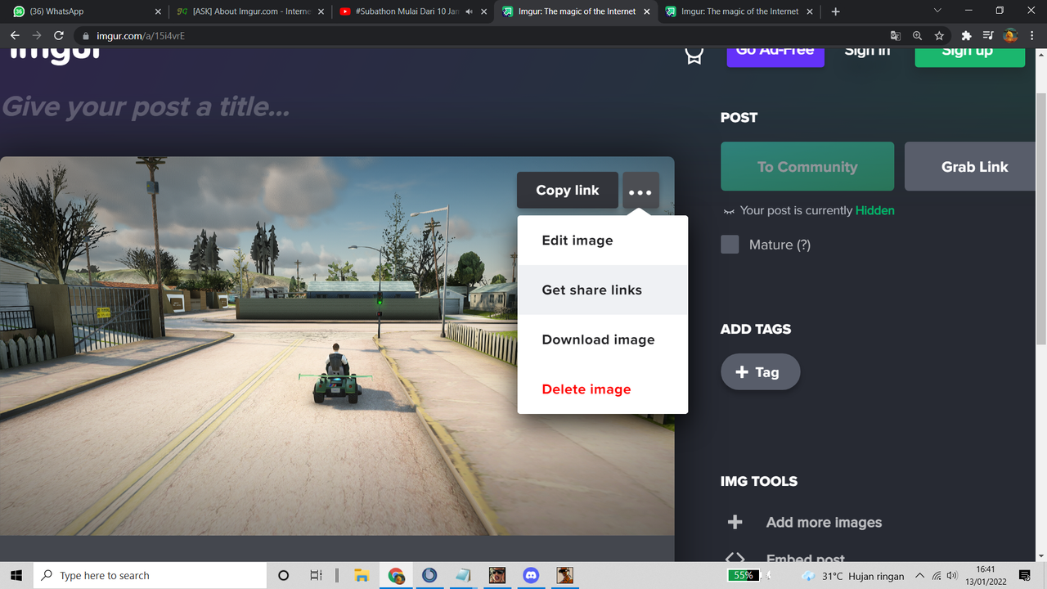Click the browser forward arrow

(37, 36)
